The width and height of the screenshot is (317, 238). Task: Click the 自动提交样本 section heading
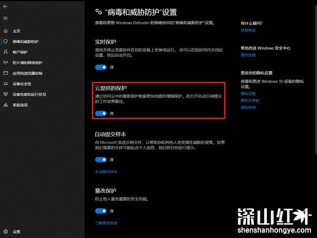coord(110,134)
